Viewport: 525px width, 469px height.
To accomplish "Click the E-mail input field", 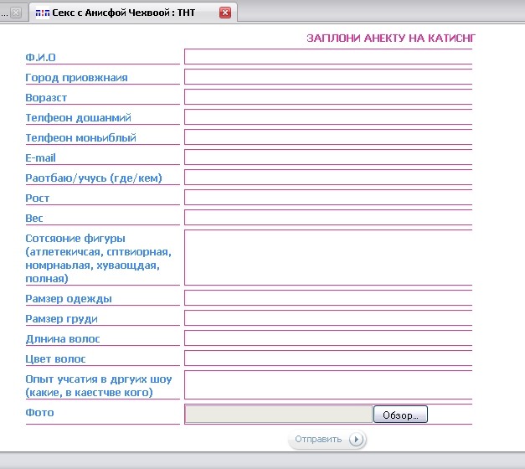I will (x=327, y=157).
